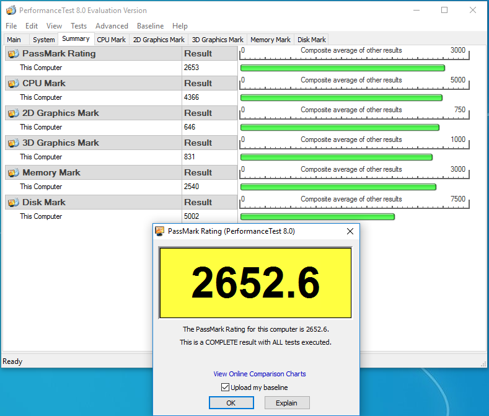Viewport: 489px width, 416px height.
Task: Switch to the CPU Mark tab
Action: point(112,40)
